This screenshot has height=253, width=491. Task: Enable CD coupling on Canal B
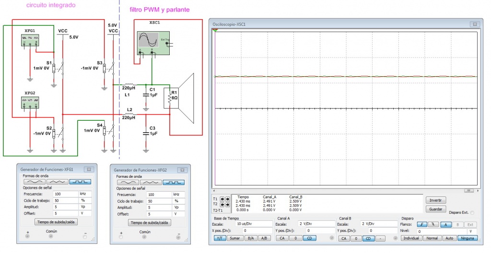(x=368, y=238)
